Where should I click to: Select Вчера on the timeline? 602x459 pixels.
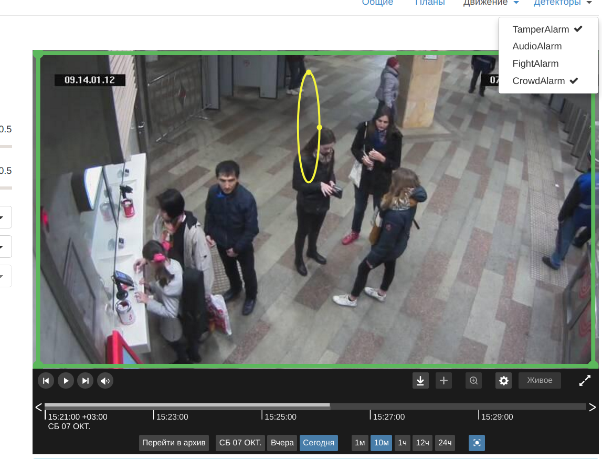point(282,443)
